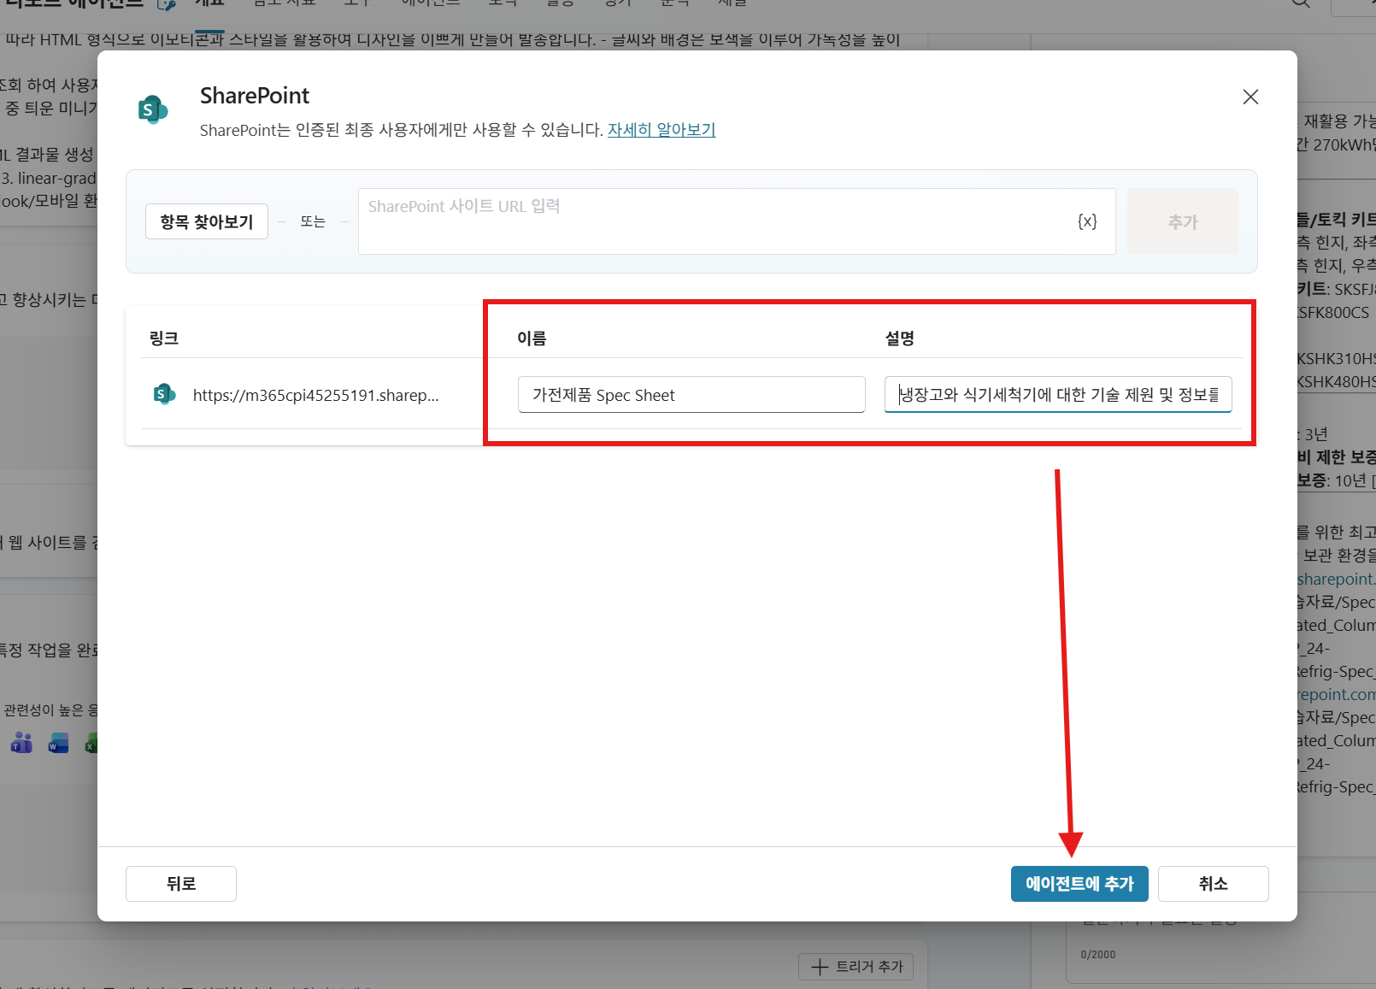Click the SharePoint logo icon in dialog header

click(153, 109)
